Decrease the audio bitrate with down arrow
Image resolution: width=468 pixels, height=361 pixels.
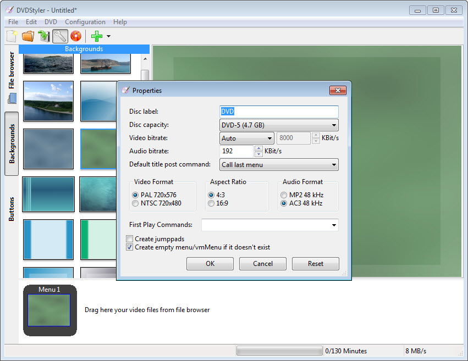pyautogui.click(x=259, y=154)
